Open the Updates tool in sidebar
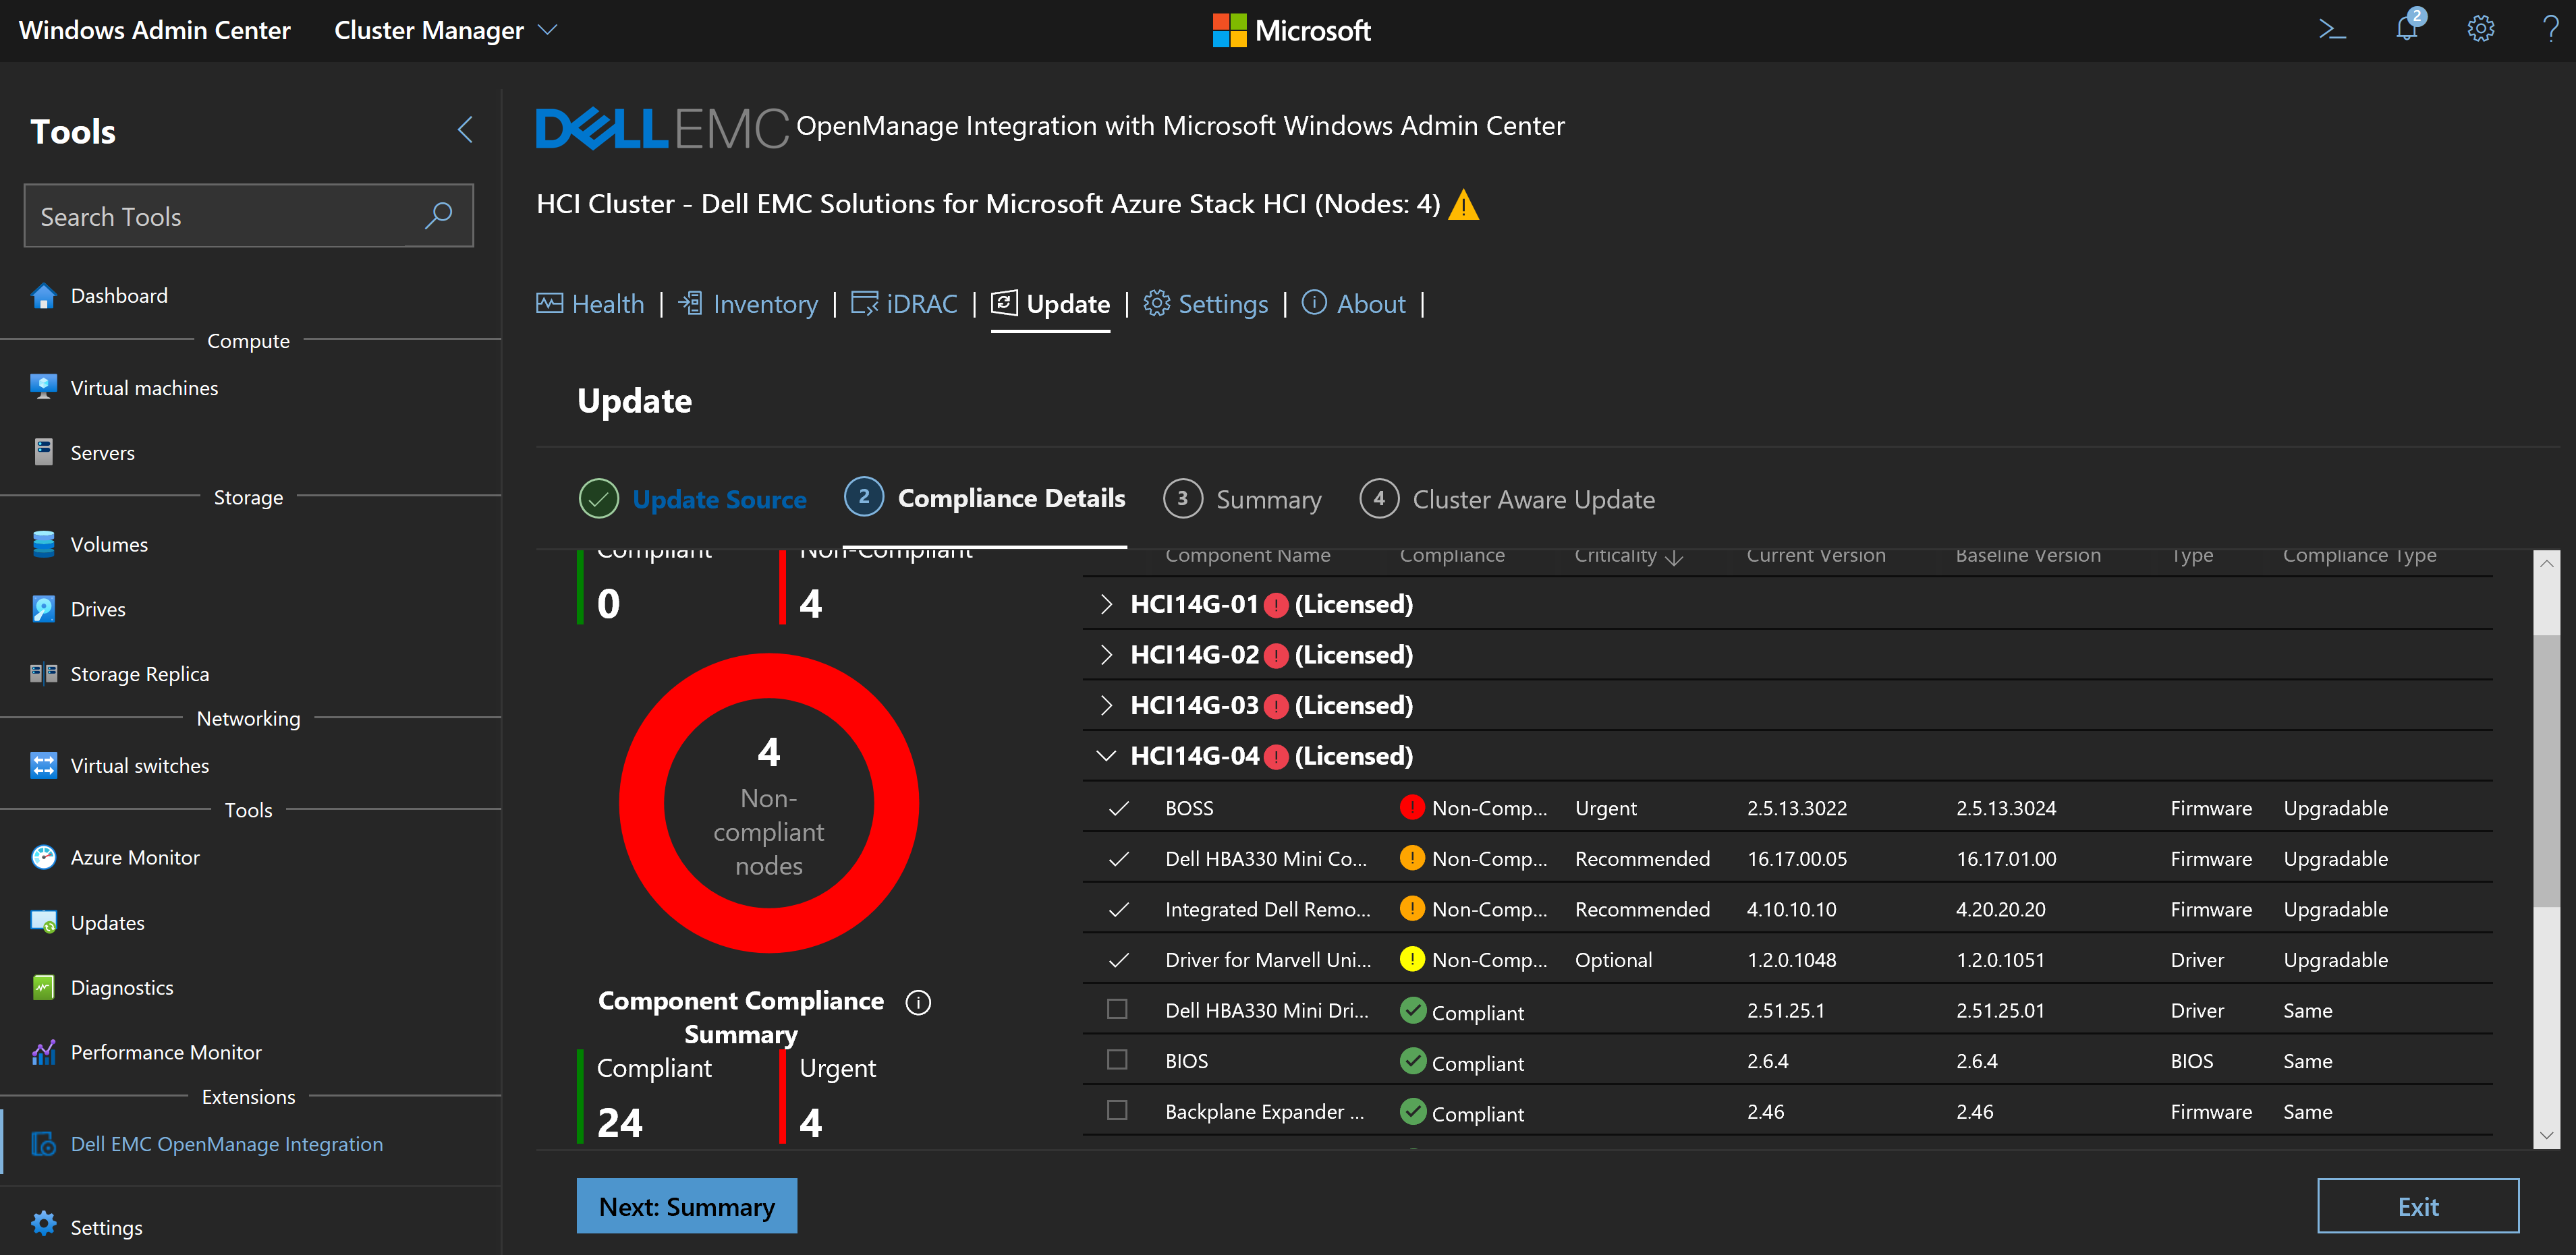The width and height of the screenshot is (2576, 1255). pos(107,923)
